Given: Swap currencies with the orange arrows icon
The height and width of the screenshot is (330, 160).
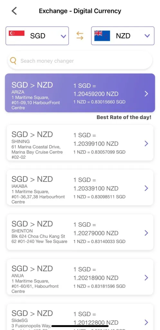Looking at the screenshot, I should click(x=80, y=36).
